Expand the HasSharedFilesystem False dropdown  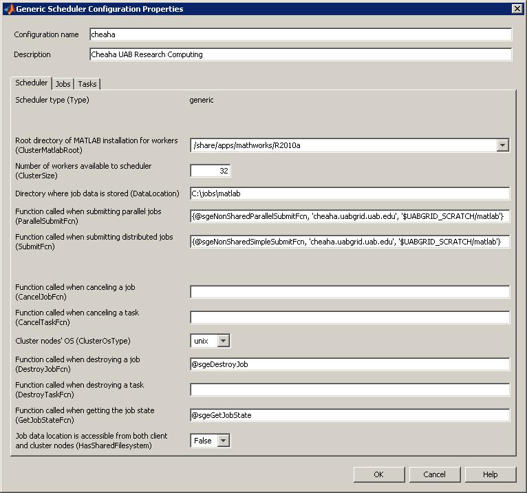coord(223,441)
